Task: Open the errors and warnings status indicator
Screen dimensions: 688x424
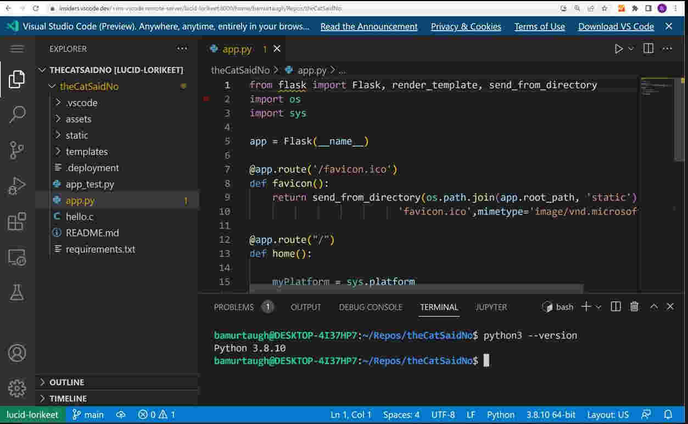Action: pos(157,415)
